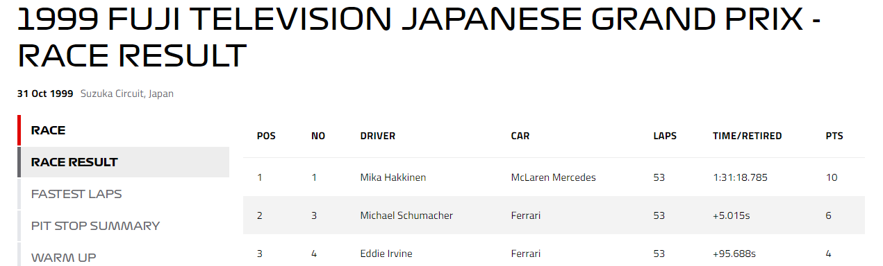Click the LAPS column header
Image resolution: width=883 pixels, height=266 pixels.
pyautogui.click(x=665, y=136)
